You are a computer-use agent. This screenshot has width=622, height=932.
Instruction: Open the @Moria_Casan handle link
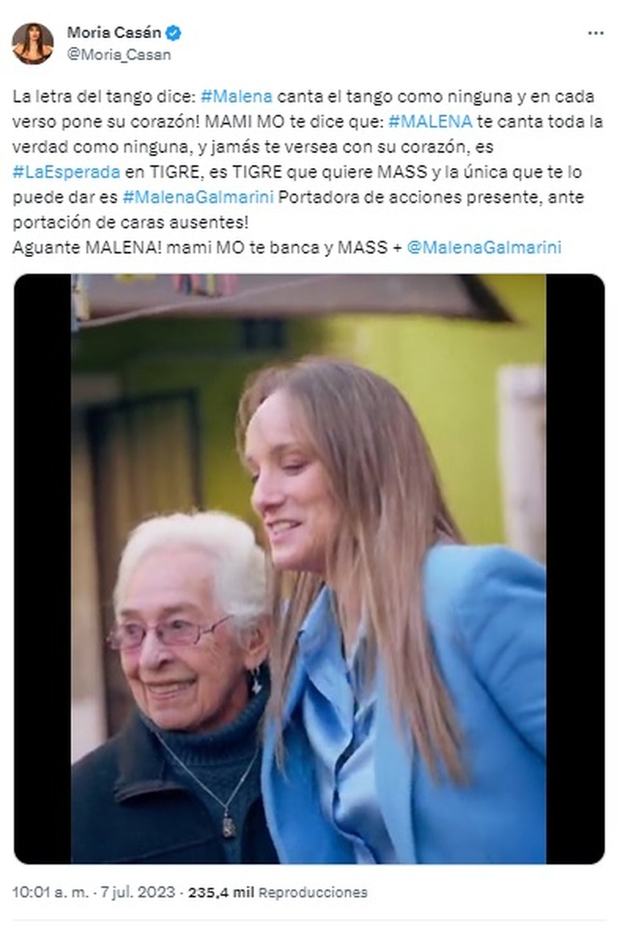[119, 54]
